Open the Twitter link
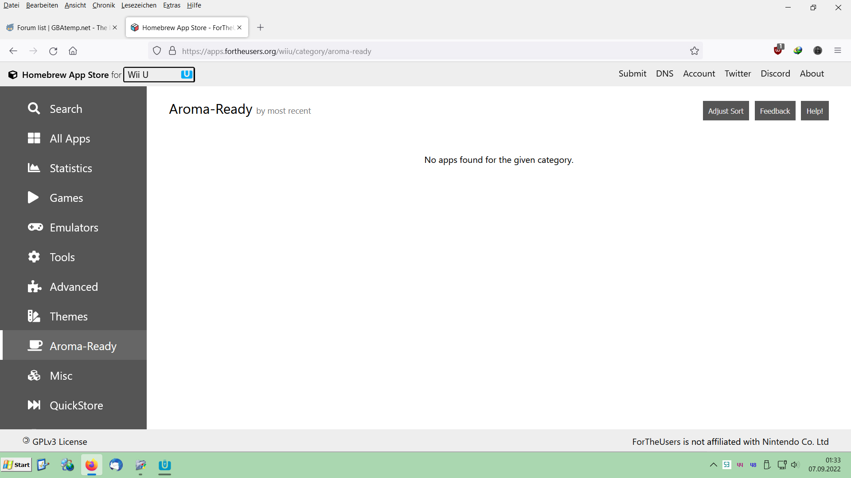851x478 pixels. click(x=738, y=74)
